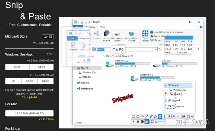Image resolution: width=215 pixels, height=131 pixels.
Task: Open Data (D:) drive in main pane
Action: [174, 64]
